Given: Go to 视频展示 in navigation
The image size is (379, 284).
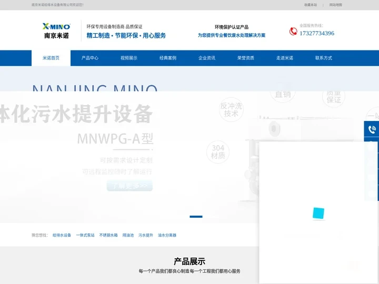Looking at the screenshot, I should point(129,58).
